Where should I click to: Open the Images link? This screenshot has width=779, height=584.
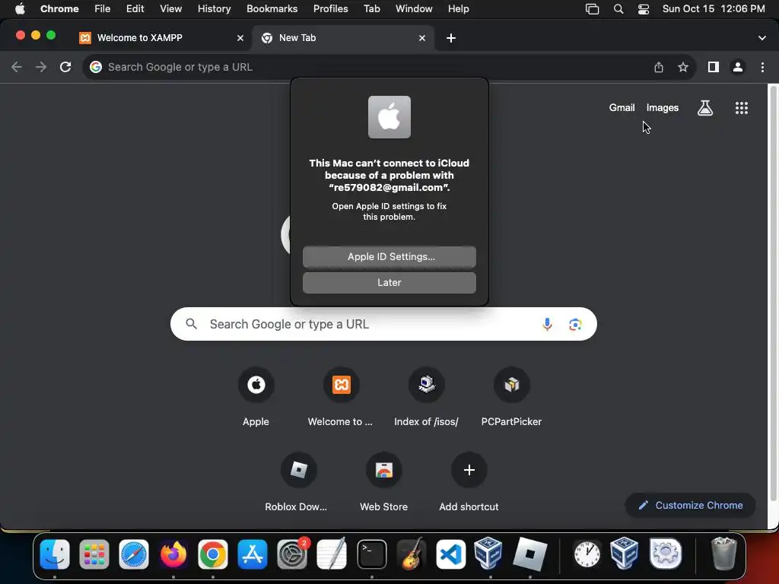663,108
